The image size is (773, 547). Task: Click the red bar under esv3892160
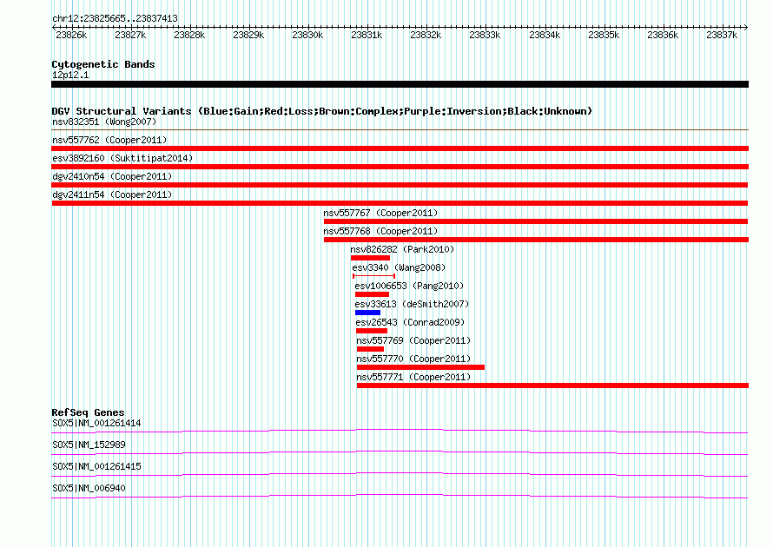pos(400,167)
